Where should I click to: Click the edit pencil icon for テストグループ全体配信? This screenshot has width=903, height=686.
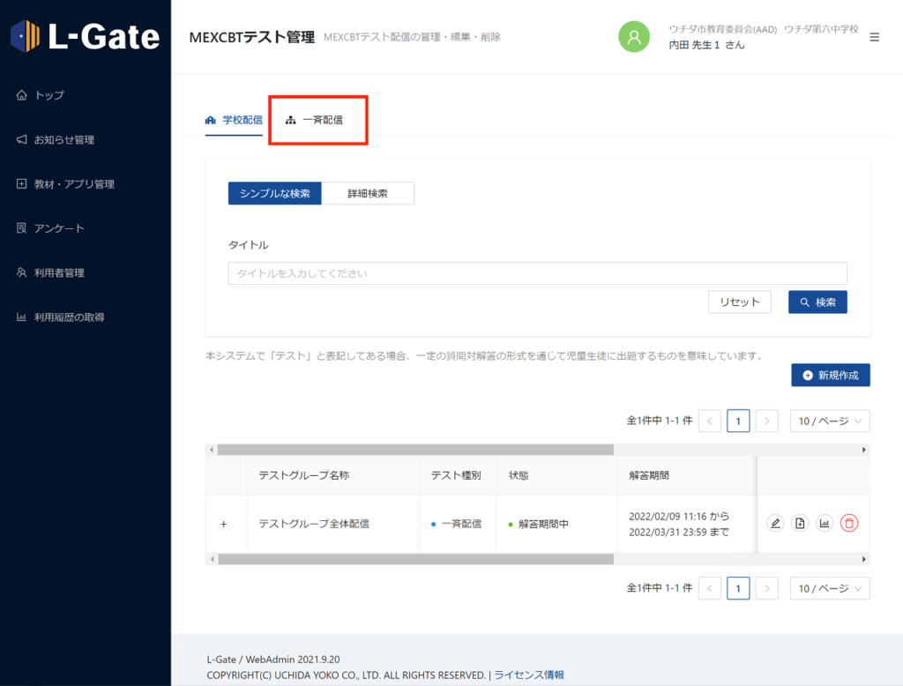pos(775,523)
